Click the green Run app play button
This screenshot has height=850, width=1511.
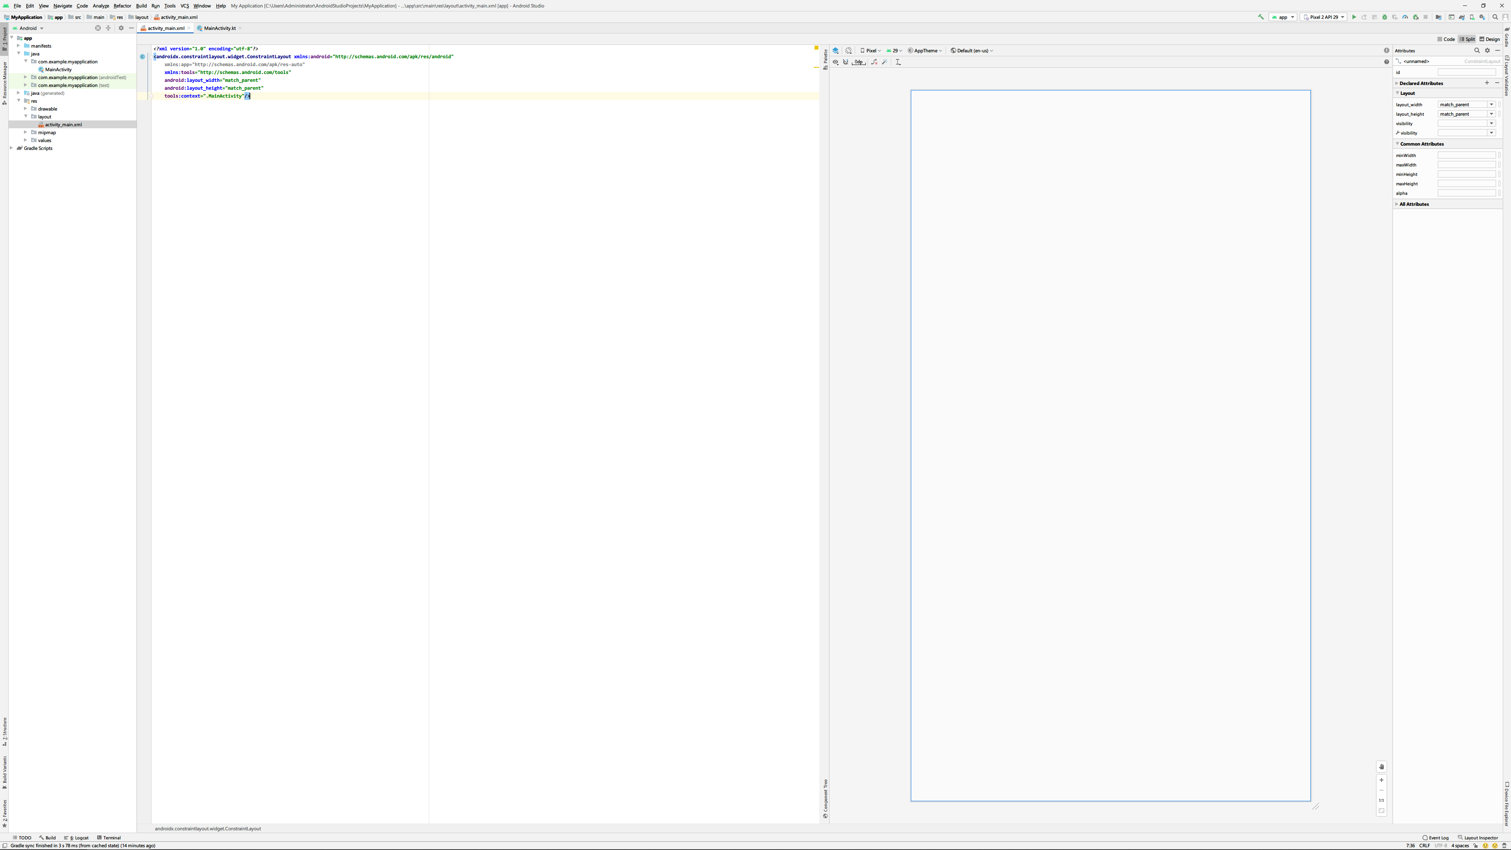[1354, 17]
